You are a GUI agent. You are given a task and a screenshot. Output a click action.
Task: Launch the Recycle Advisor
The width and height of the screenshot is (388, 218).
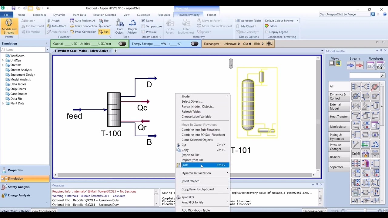click(x=132, y=27)
